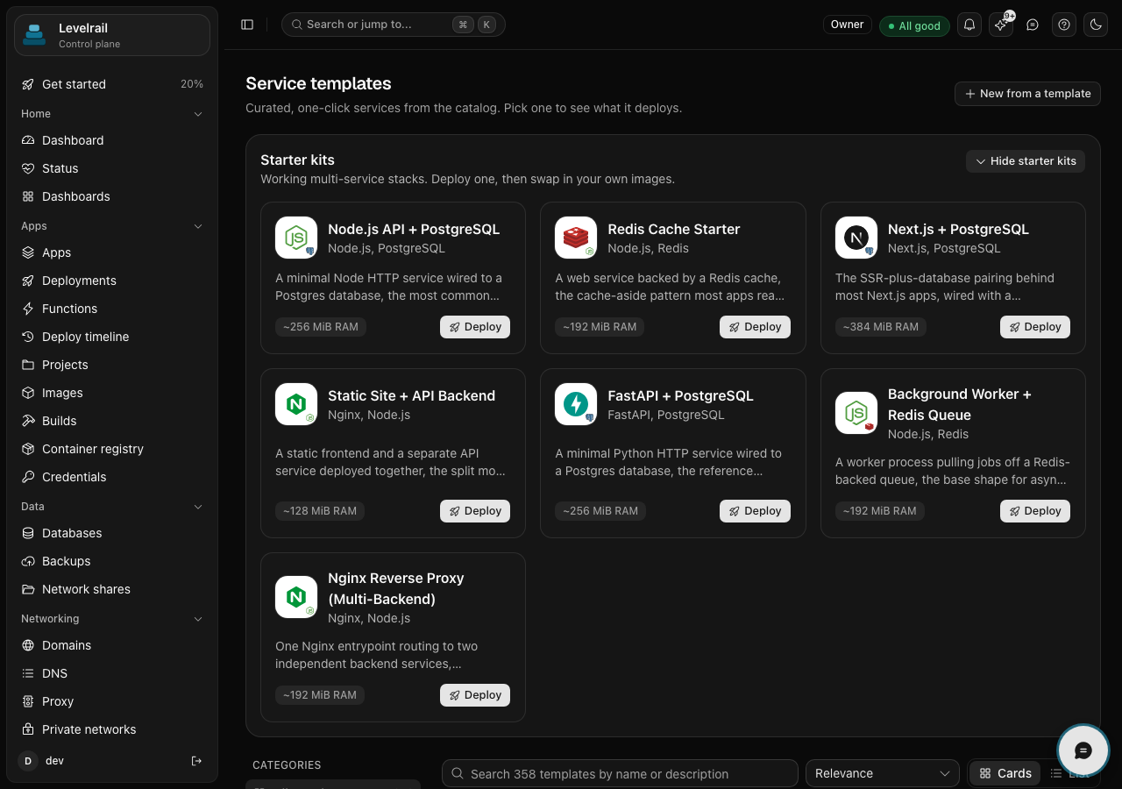
Task: Click the Nginx Reverse Proxy template icon
Action: click(x=296, y=597)
